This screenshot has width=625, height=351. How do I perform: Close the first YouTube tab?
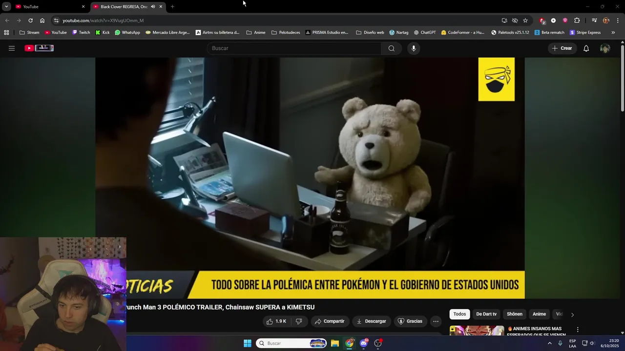[x=83, y=7]
